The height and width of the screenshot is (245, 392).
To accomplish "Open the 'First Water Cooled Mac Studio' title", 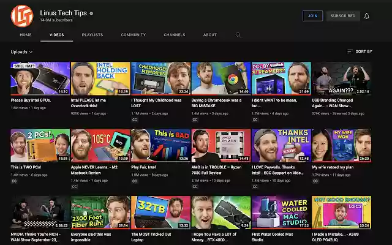I will (x=272, y=237).
